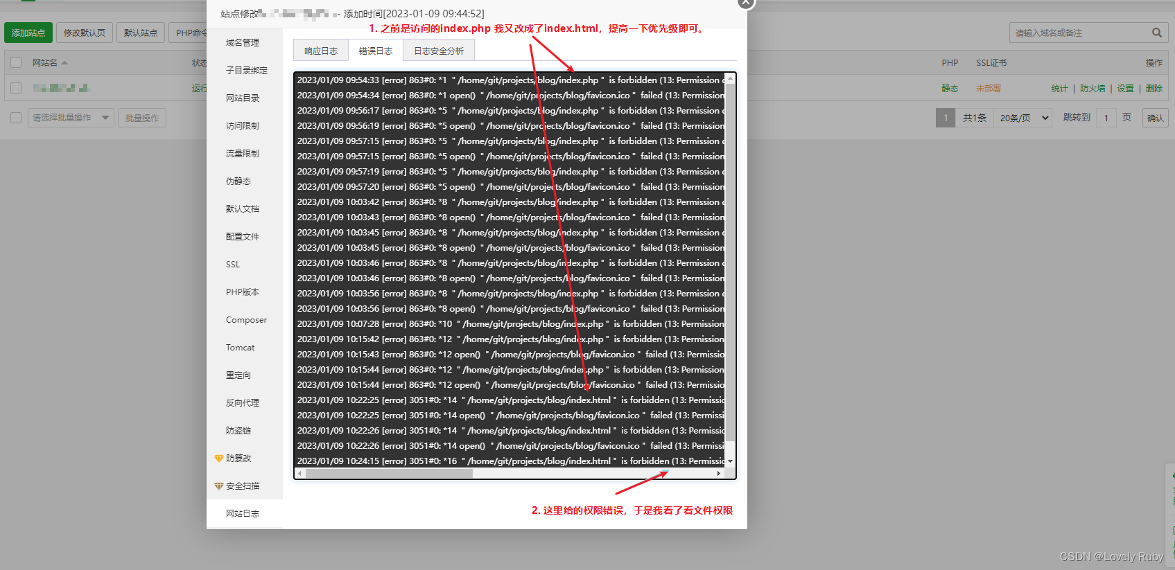Toggle the batch operation checkbox
Image resolution: width=1175 pixels, height=570 pixels.
(16, 118)
